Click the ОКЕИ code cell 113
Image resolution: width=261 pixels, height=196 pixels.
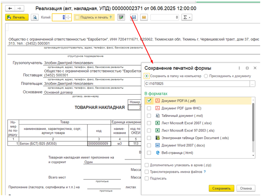pyautogui.click(x=135, y=144)
